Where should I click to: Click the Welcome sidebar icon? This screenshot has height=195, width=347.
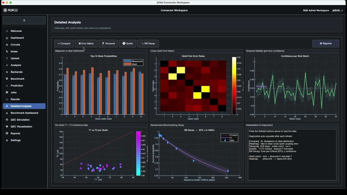7,31
